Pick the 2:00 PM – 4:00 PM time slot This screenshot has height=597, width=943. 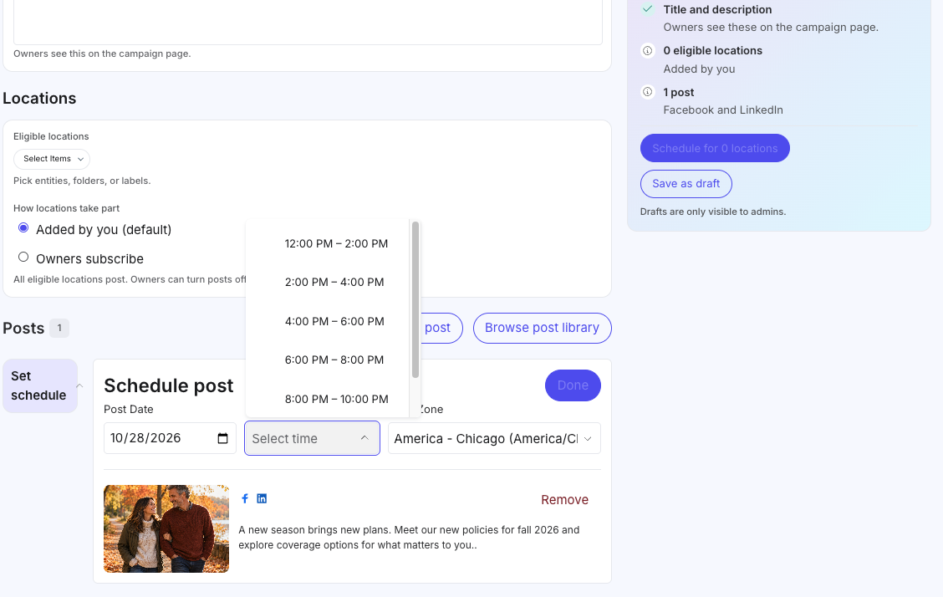point(334,282)
